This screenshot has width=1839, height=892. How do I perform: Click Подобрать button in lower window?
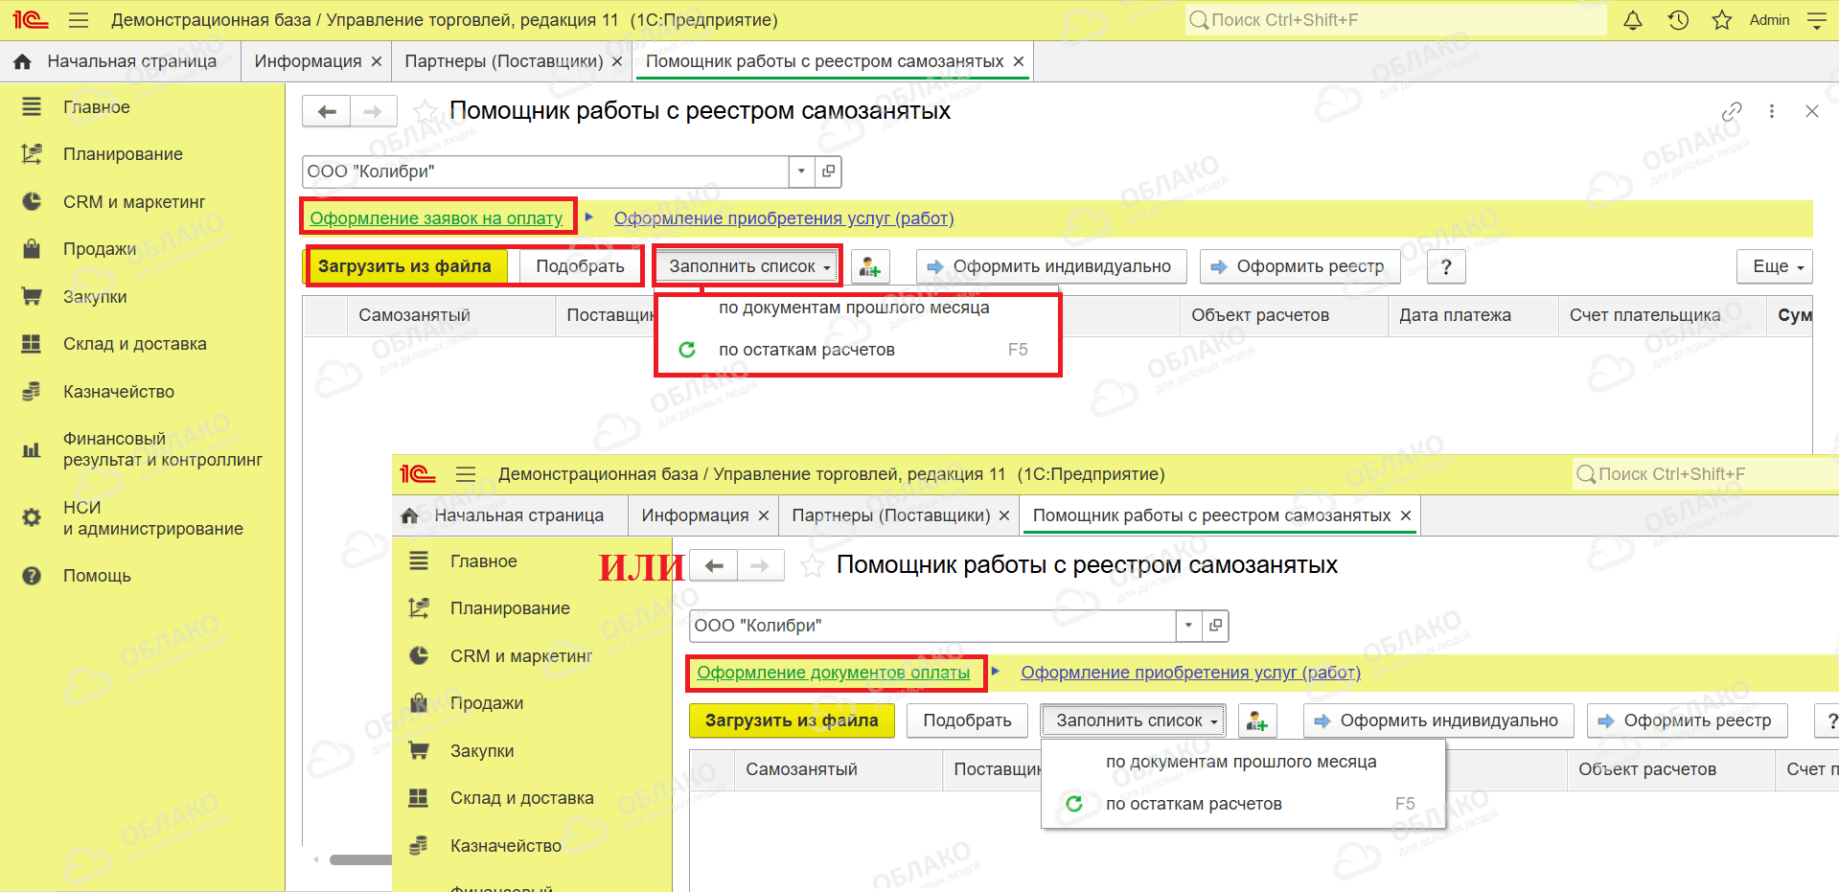(967, 720)
